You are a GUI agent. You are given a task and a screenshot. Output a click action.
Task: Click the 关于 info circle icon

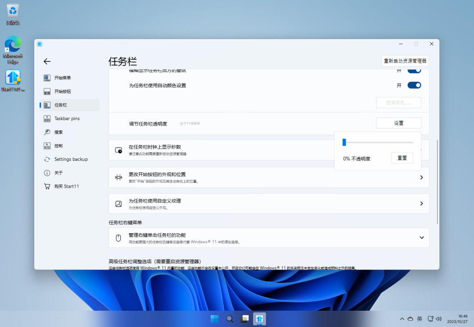pos(47,173)
